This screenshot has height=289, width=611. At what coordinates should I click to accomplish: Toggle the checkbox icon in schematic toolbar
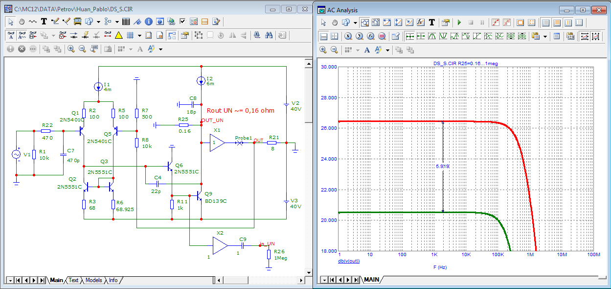pos(182,22)
